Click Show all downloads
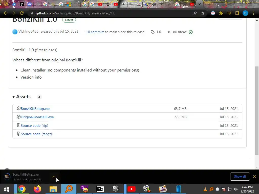The height and width of the screenshot is (194, 259). [x=240, y=177]
